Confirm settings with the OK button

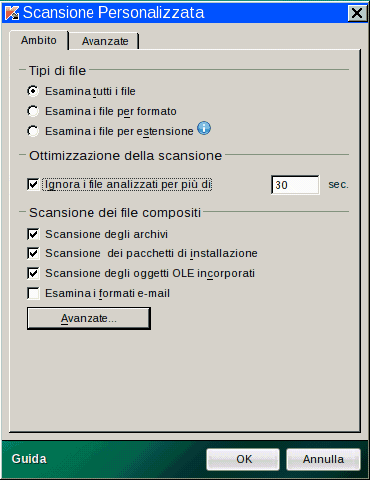244,459
